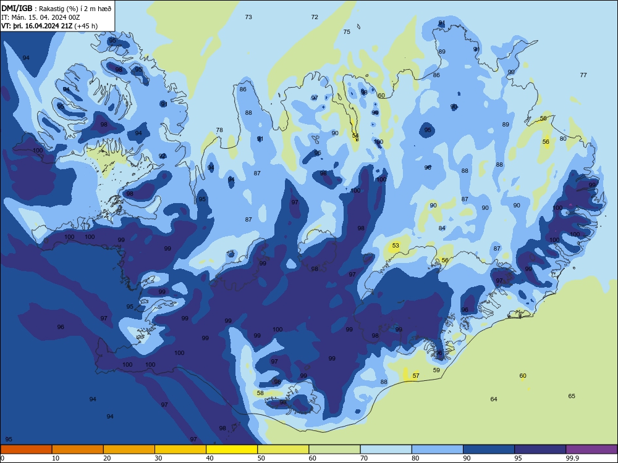This screenshot has height=463, width=618.
Task: Click the 0–10 dark orange legend swatch
Action: pos(26,449)
